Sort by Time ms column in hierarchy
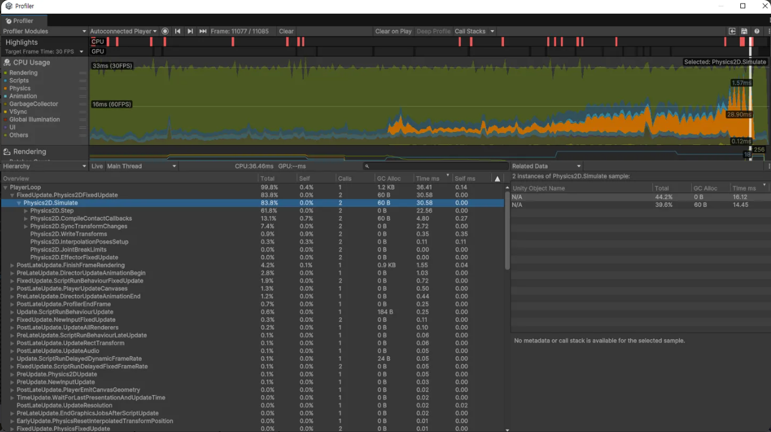 pyautogui.click(x=432, y=179)
